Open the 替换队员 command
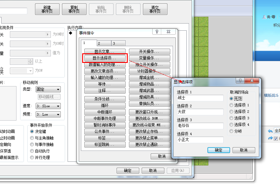The height and width of the screenshot is (185, 280). click(149, 104)
